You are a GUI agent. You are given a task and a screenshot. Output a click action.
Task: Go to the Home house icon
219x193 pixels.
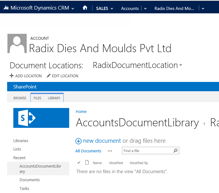pyautogui.click(x=85, y=8)
